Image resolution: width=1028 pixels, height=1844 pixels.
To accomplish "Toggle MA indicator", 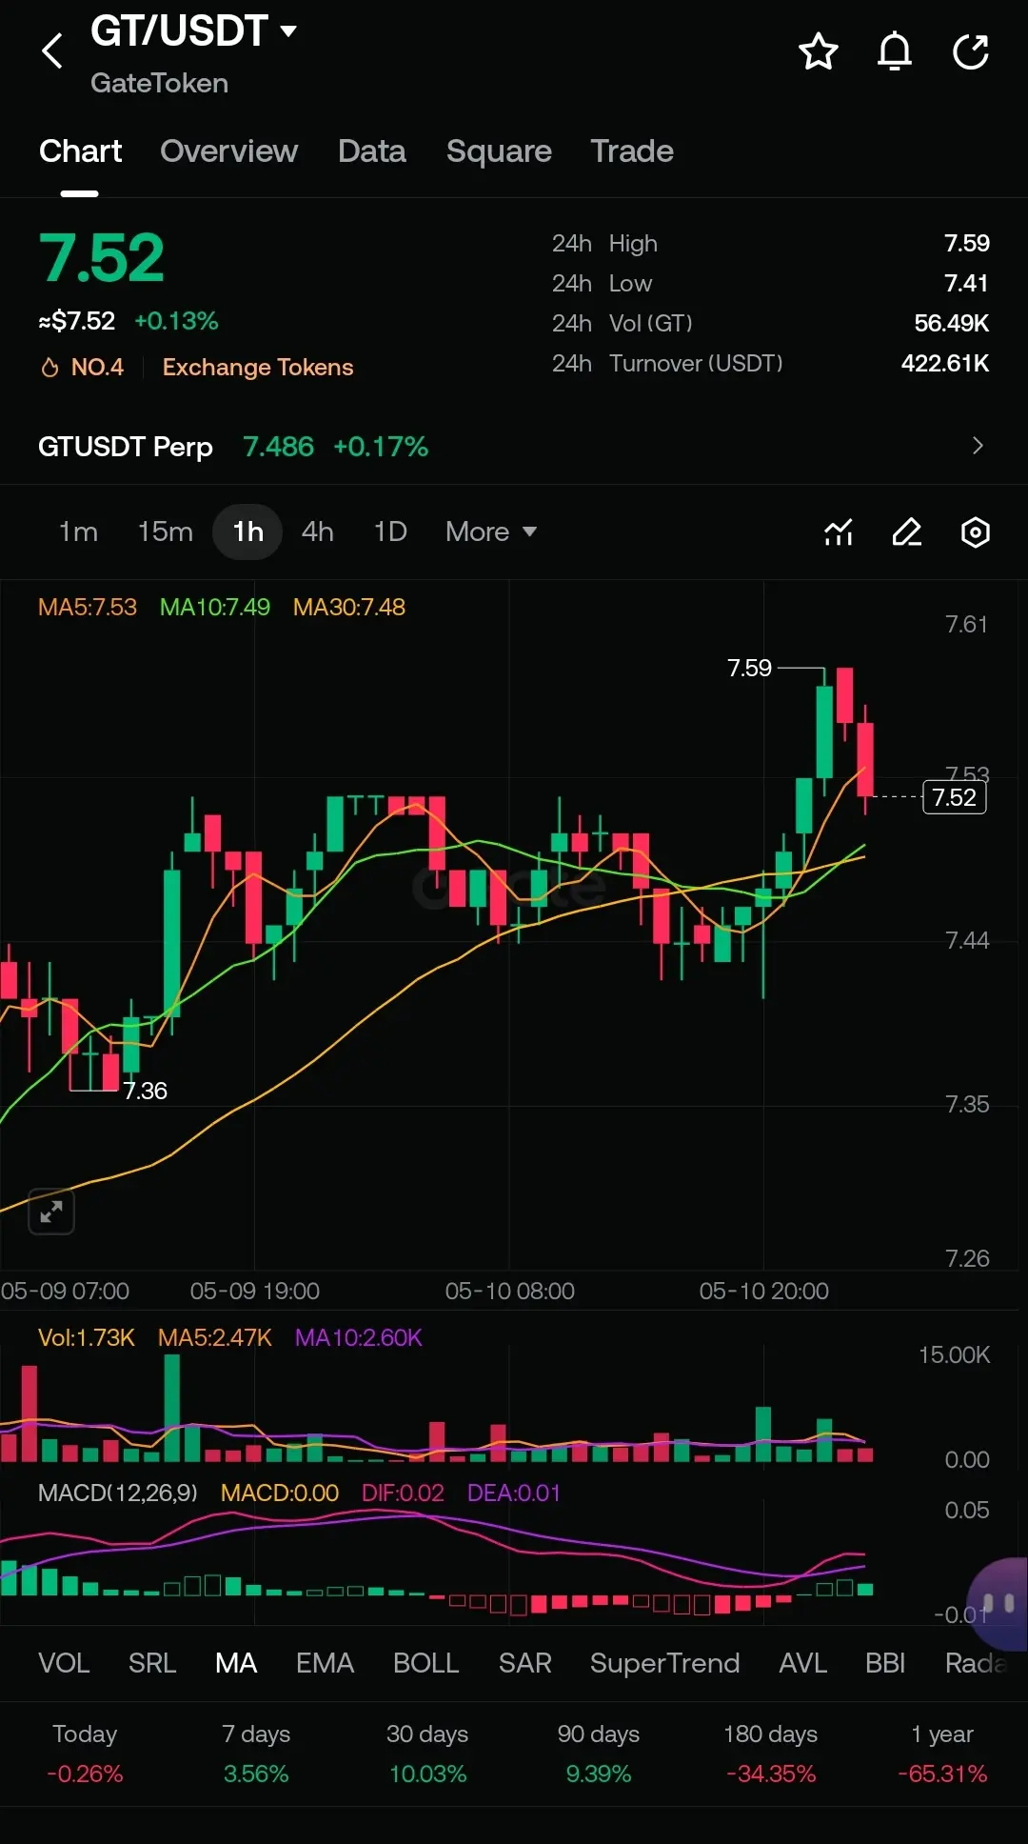I will point(236,1663).
